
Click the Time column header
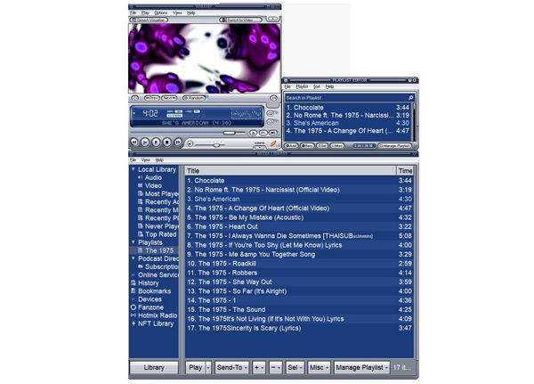coord(405,171)
